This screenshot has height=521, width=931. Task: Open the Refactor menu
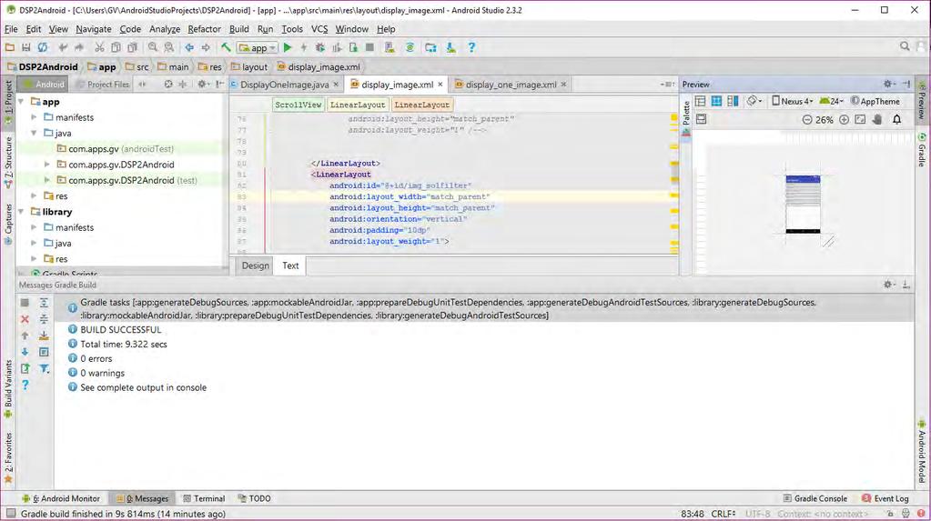click(x=204, y=29)
